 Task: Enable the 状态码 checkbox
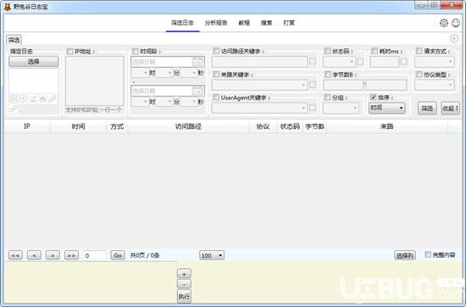[x=327, y=51]
